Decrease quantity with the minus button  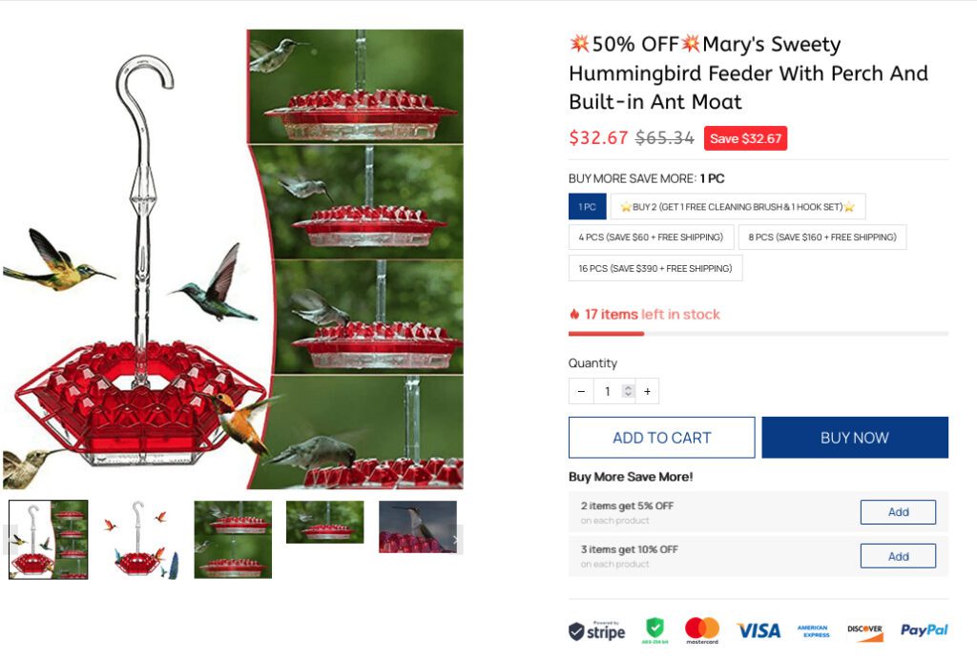click(x=581, y=391)
